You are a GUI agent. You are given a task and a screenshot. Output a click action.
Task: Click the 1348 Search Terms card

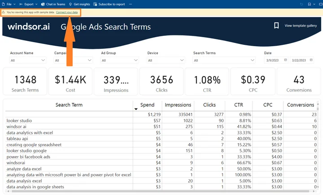click(x=25, y=82)
